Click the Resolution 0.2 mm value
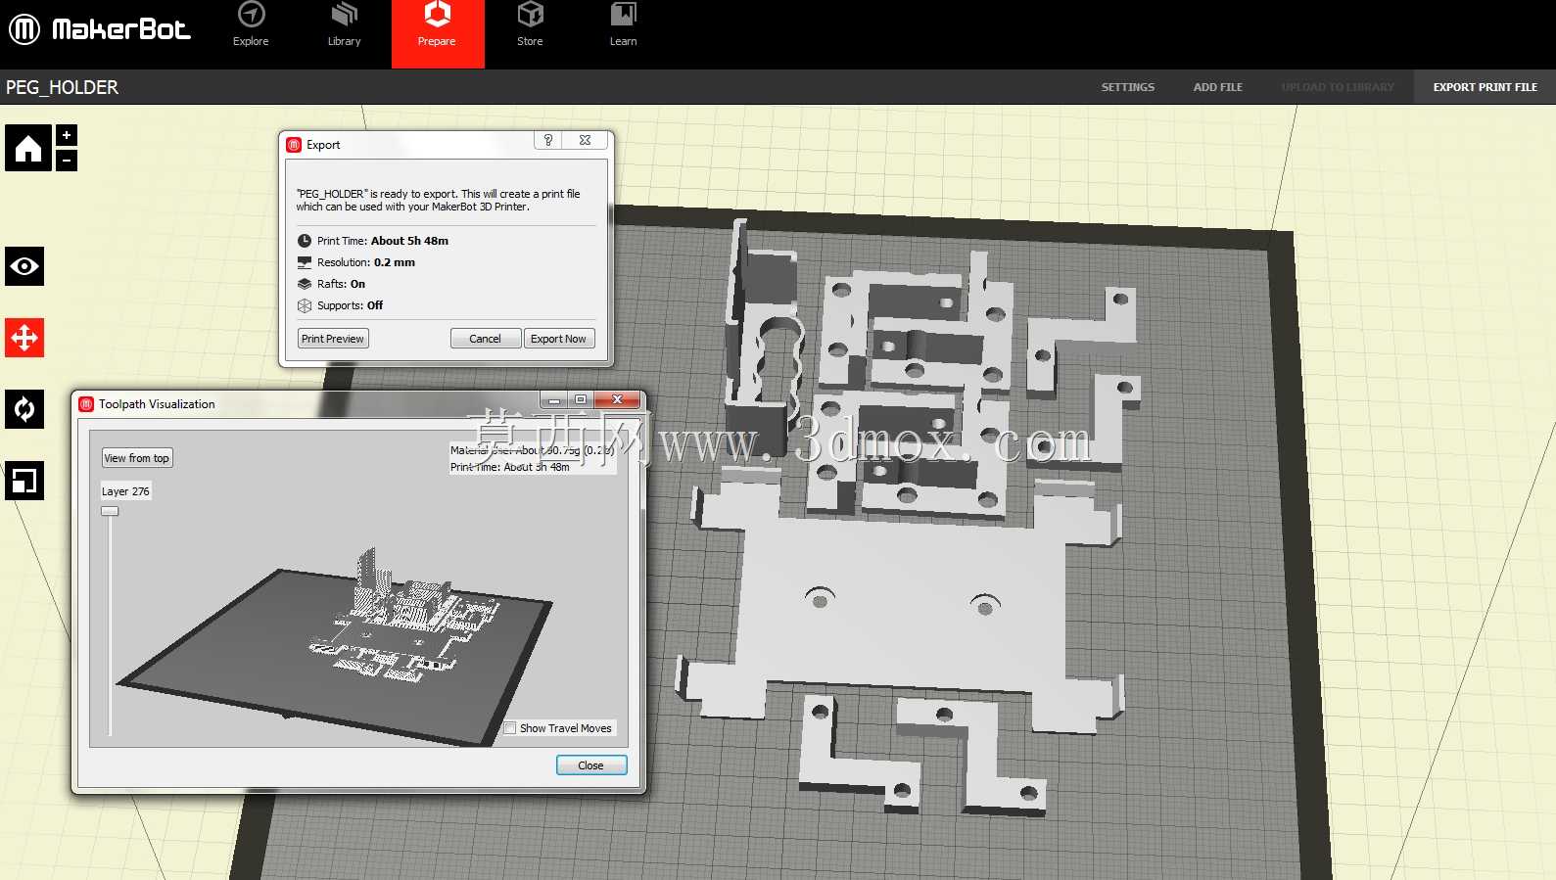The image size is (1556, 880). click(395, 262)
